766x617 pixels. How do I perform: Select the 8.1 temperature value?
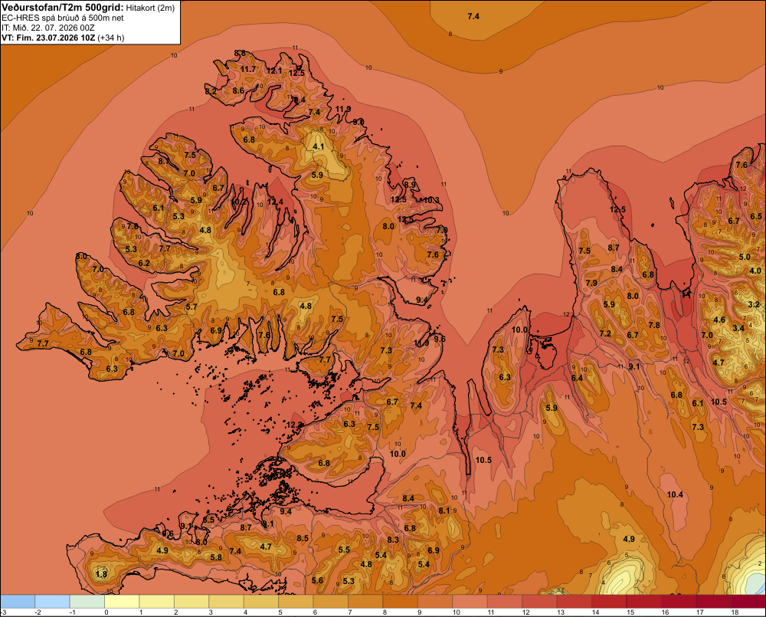tap(444, 510)
